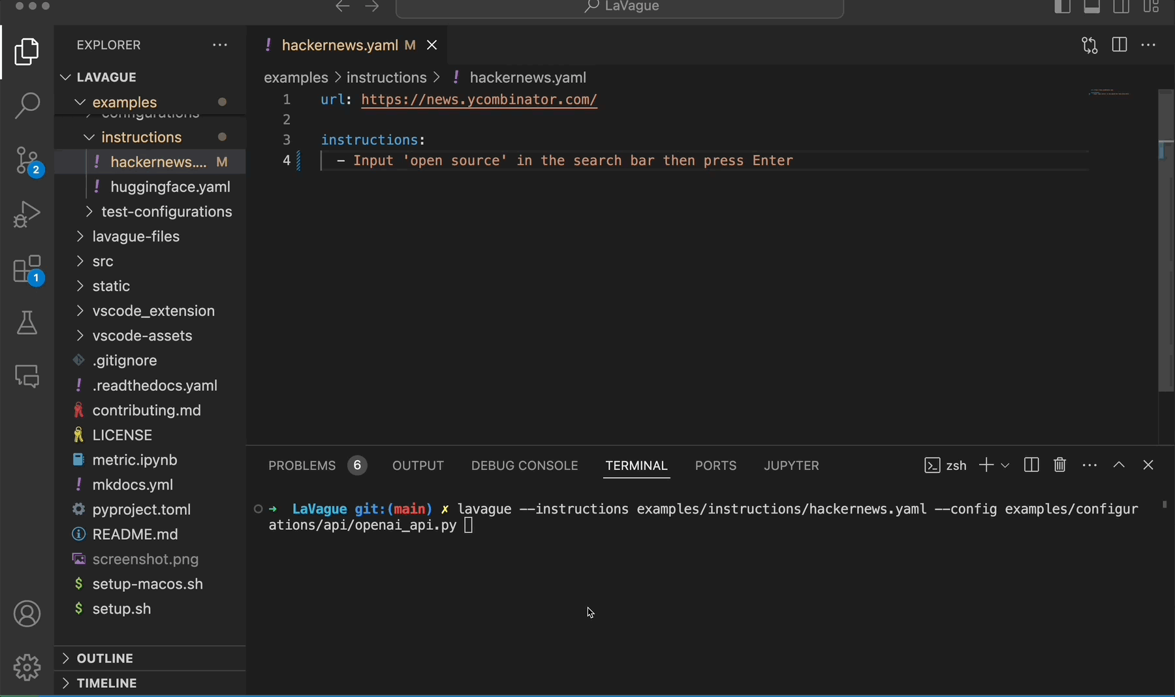Follow the news.ycombinator.com URL link

(479, 100)
